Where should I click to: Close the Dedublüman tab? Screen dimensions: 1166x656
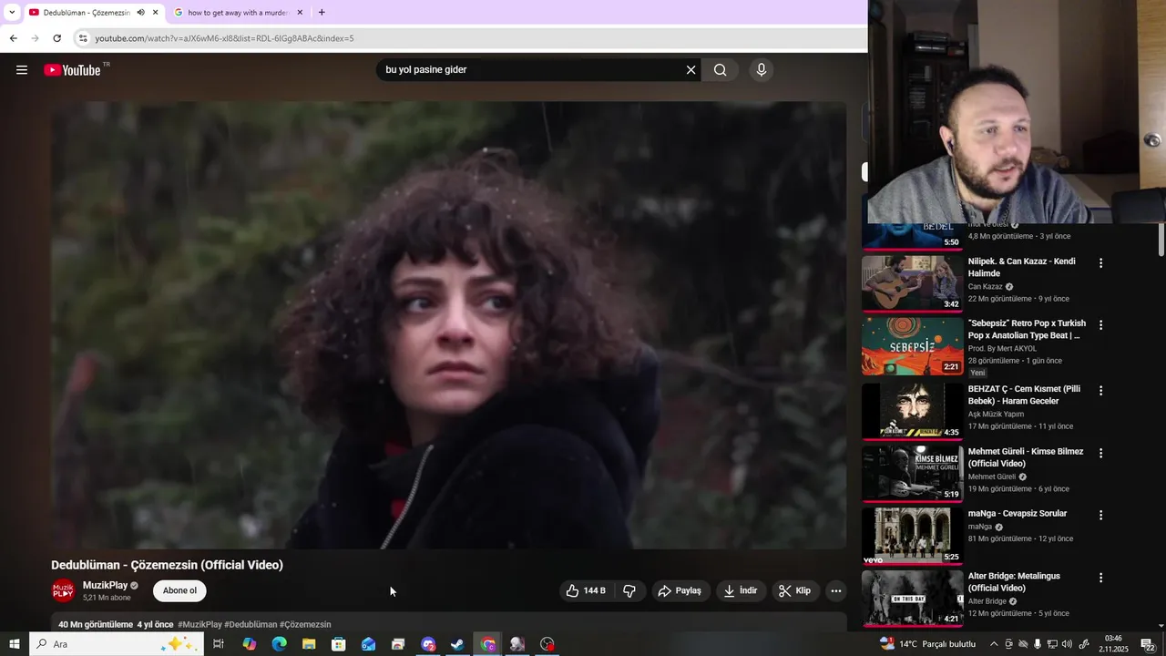click(x=155, y=13)
